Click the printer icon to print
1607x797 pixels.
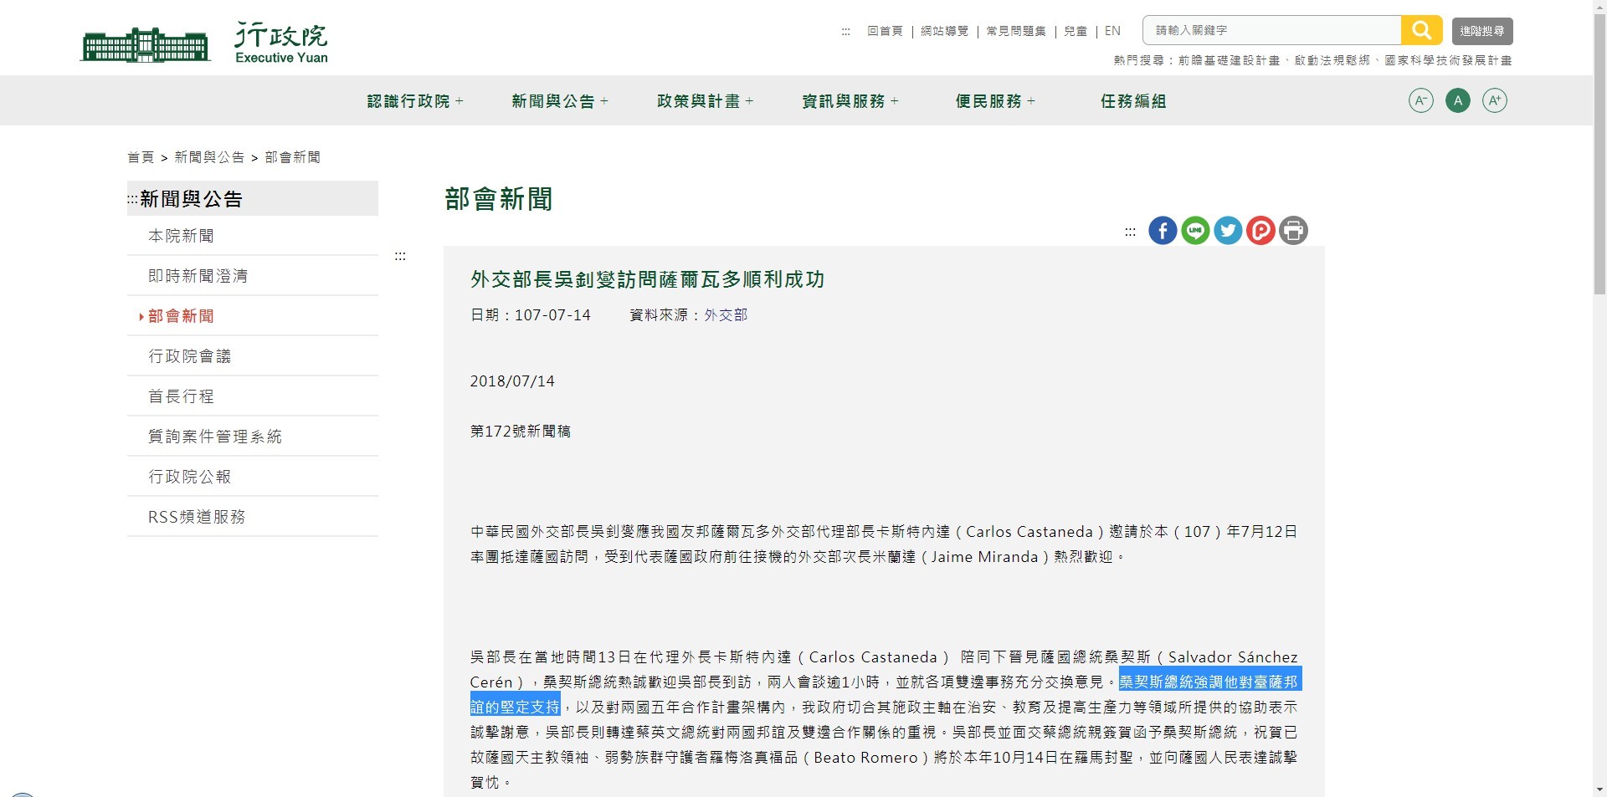(1293, 231)
